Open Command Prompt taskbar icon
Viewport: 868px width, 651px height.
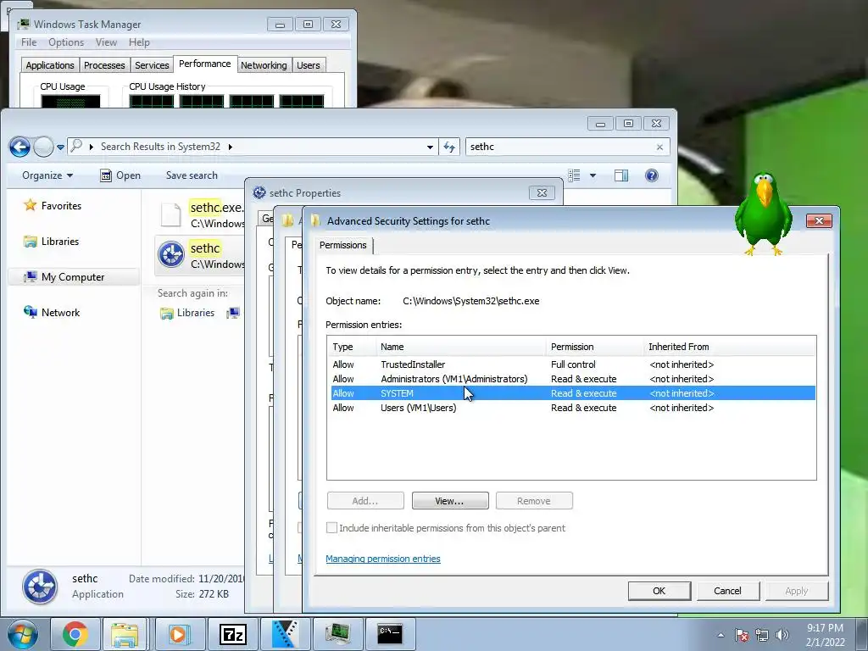pyautogui.click(x=390, y=634)
